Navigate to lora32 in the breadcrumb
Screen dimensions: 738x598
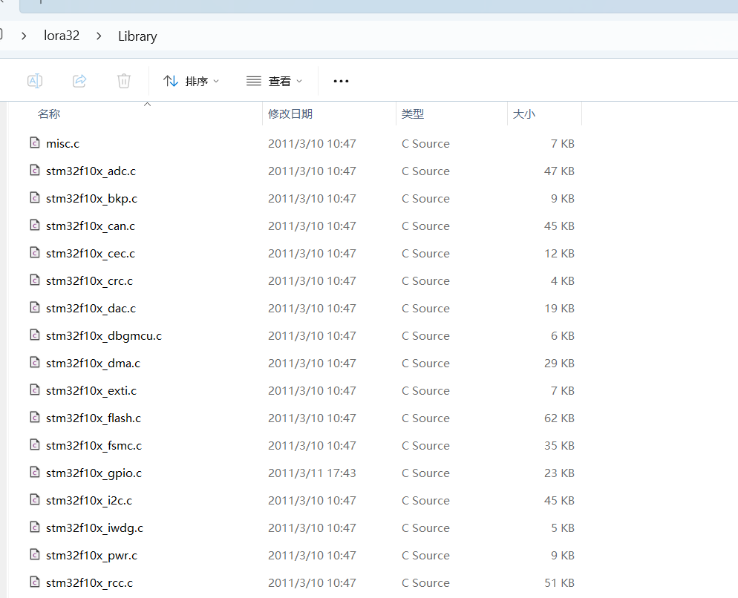[62, 36]
